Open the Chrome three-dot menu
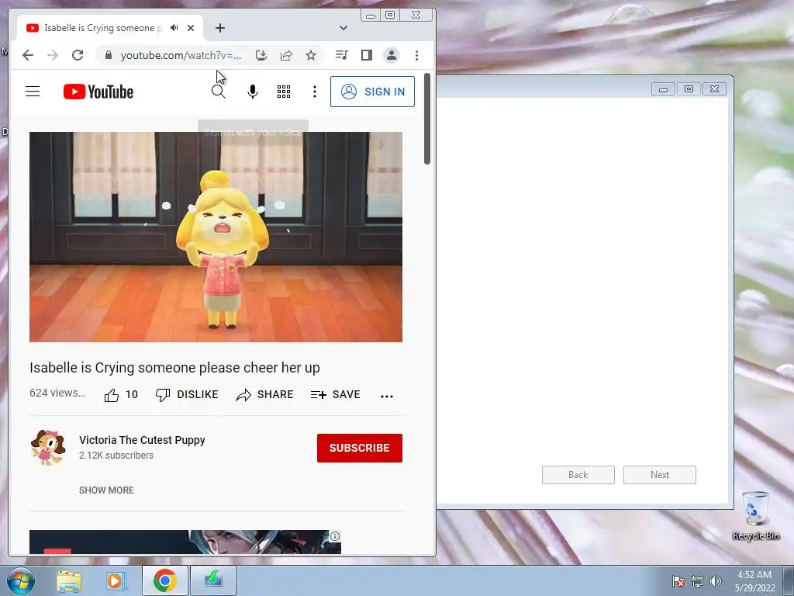Image resolution: width=794 pixels, height=596 pixels. tap(416, 55)
